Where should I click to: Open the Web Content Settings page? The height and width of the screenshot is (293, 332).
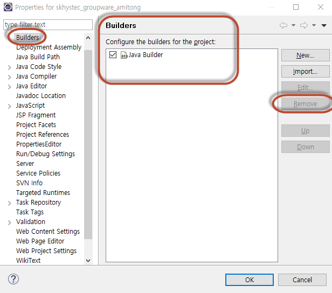[x=48, y=232]
